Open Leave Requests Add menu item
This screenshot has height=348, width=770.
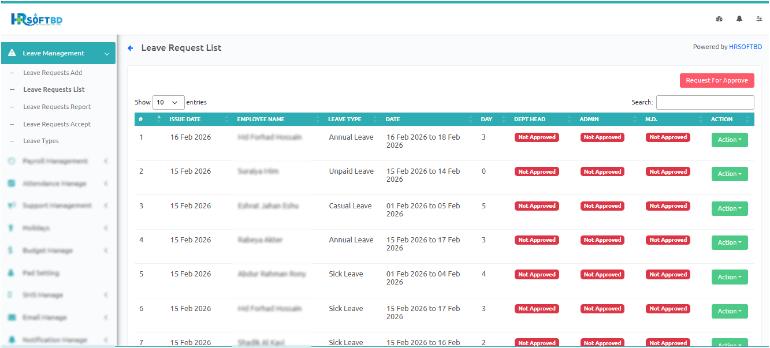click(53, 73)
